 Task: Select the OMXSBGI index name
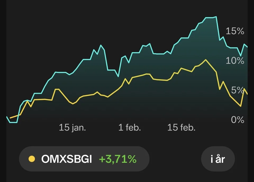[x=66, y=159]
